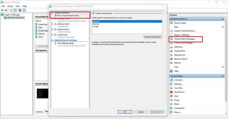Open the View menu in menu bar
This screenshot has width=228, height=119.
pyautogui.click(x=18, y=6)
